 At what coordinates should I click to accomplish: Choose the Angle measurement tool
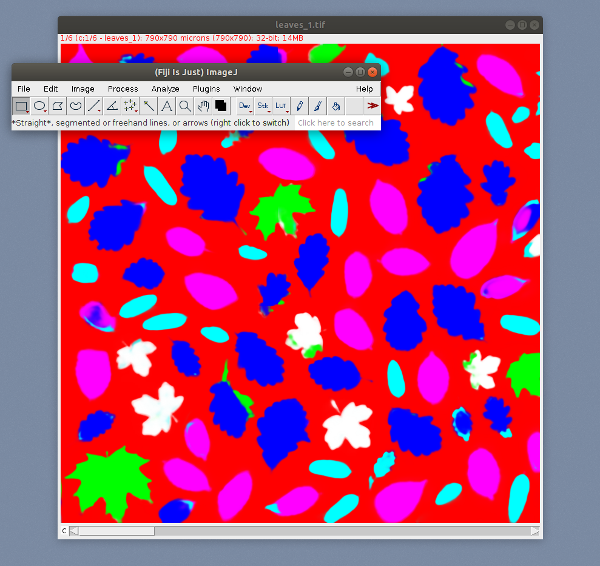[x=112, y=106]
